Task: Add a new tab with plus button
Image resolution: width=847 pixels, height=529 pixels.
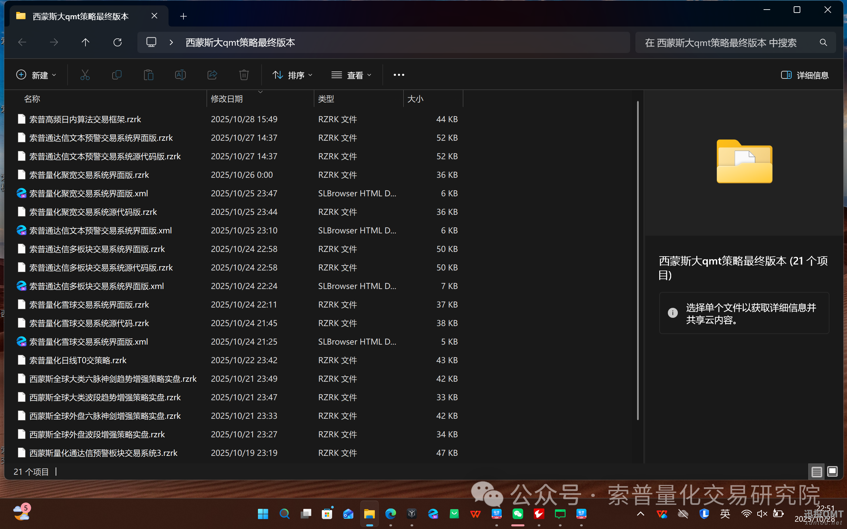Action: [183, 17]
